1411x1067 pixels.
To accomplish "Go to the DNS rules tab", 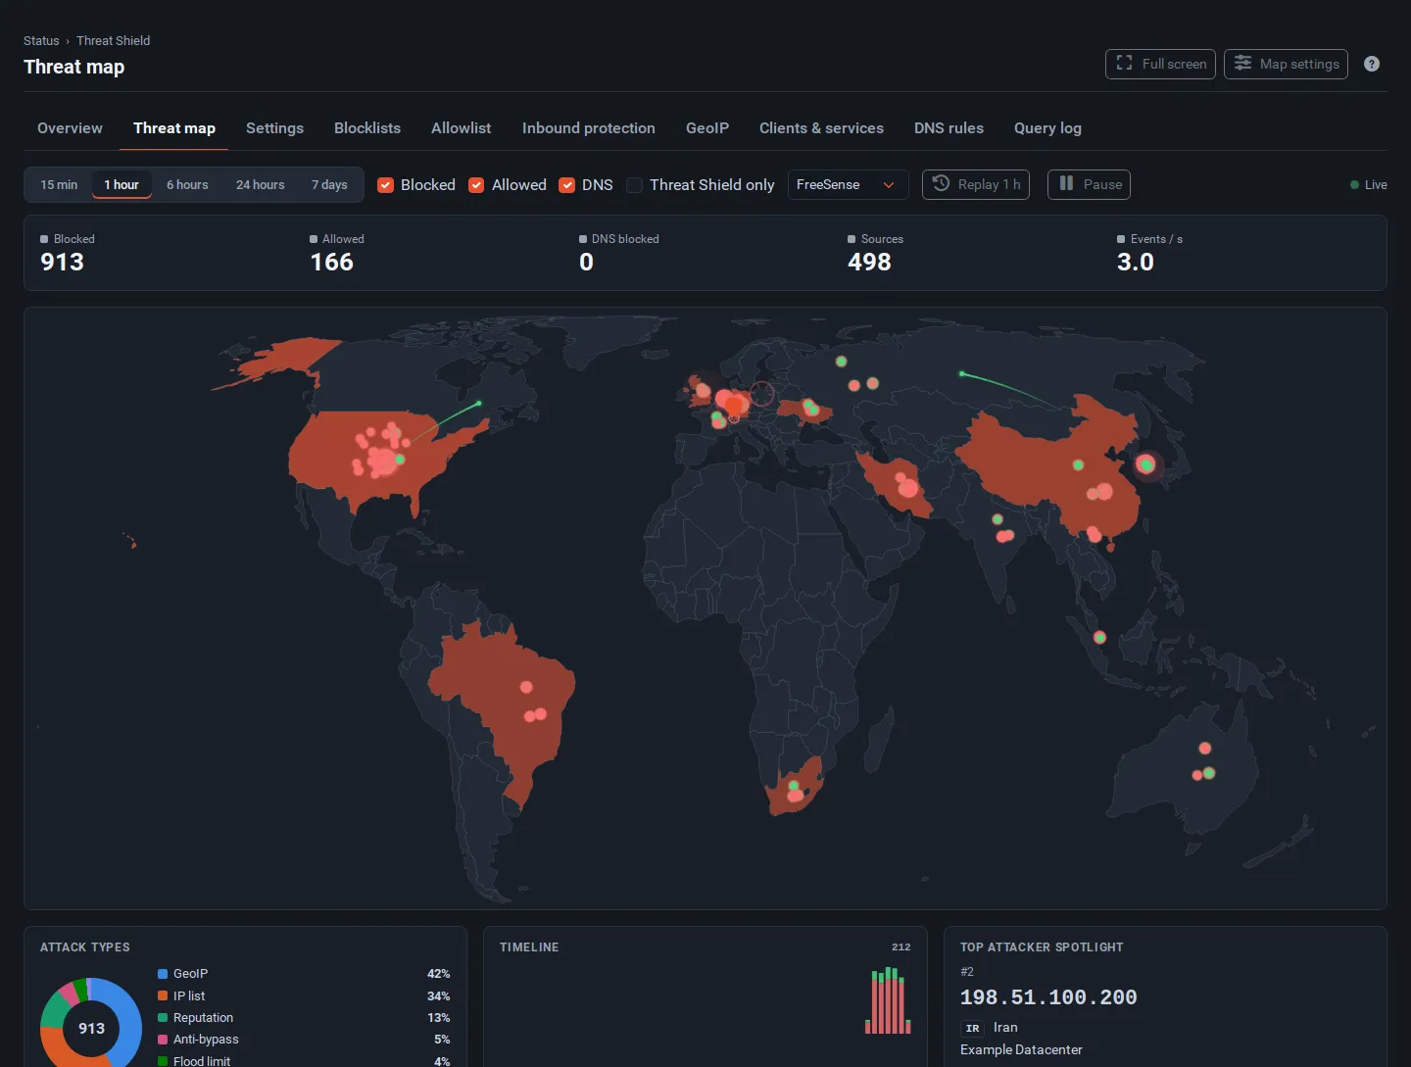I will (x=949, y=128).
